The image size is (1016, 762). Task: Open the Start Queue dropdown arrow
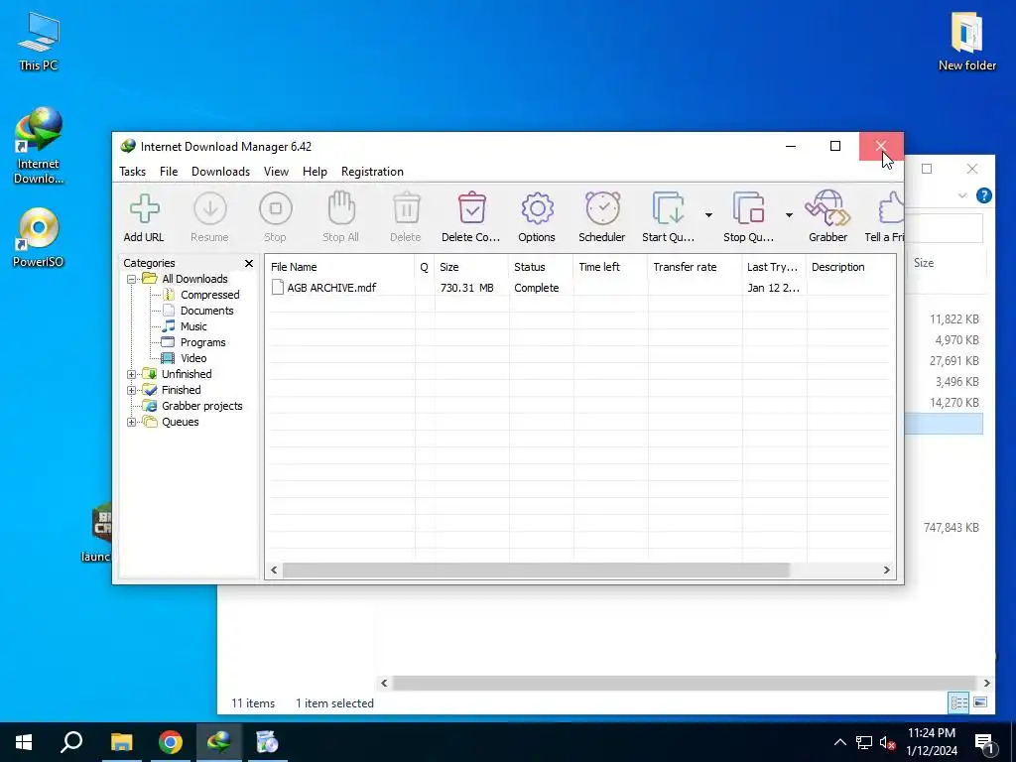pos(708,214)
